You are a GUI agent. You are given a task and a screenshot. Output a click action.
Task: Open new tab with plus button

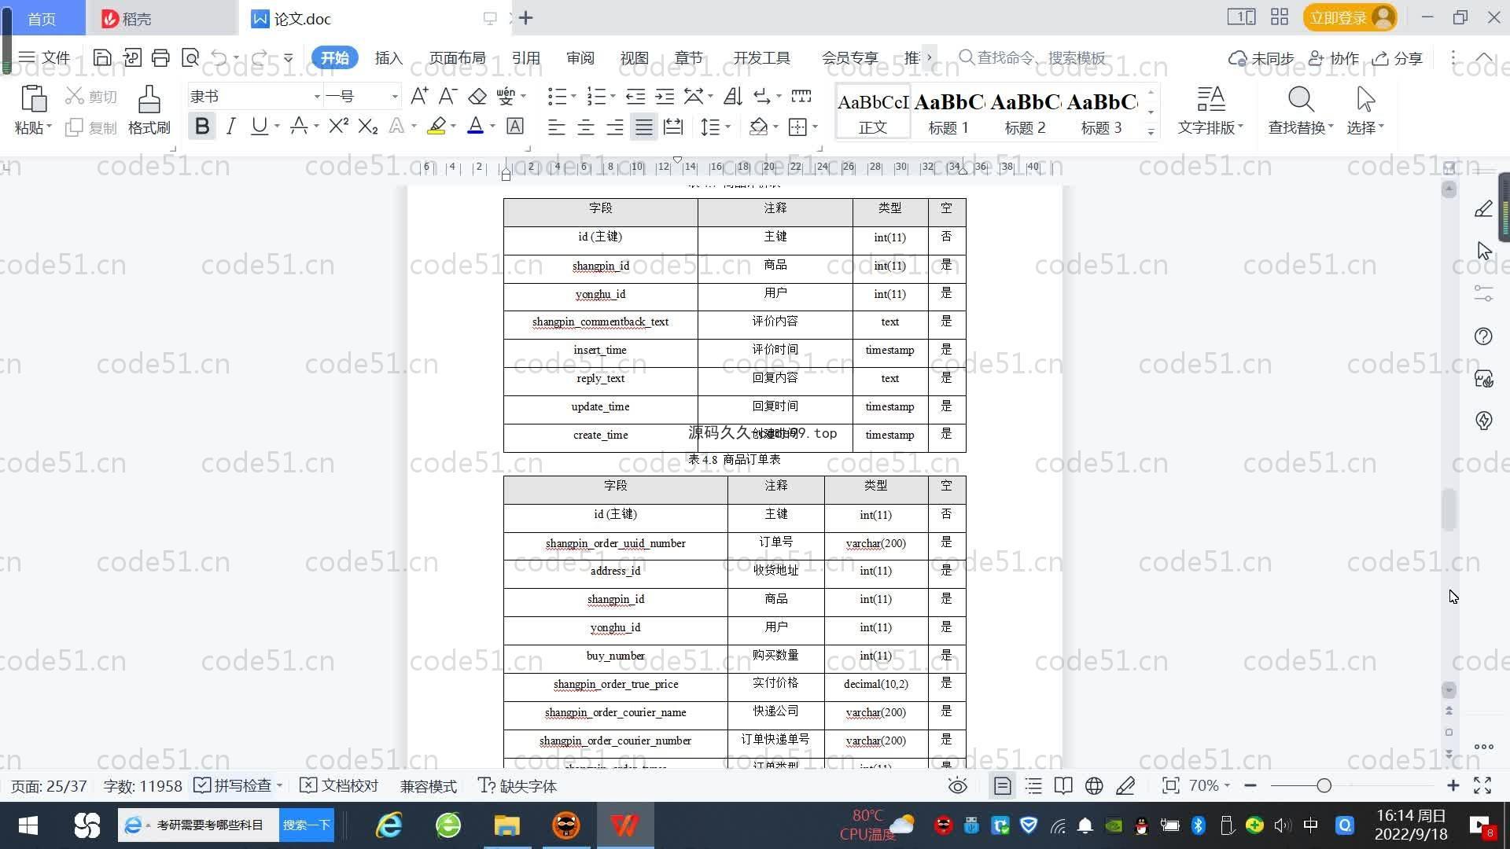pos(525,17)
